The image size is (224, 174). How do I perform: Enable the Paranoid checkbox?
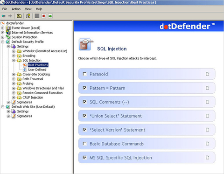pos(84,74)
